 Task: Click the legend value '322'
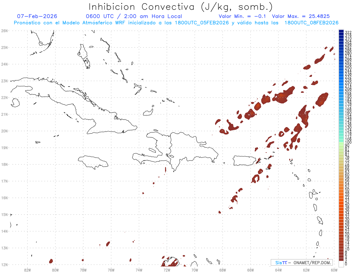[x=348, y=32]
